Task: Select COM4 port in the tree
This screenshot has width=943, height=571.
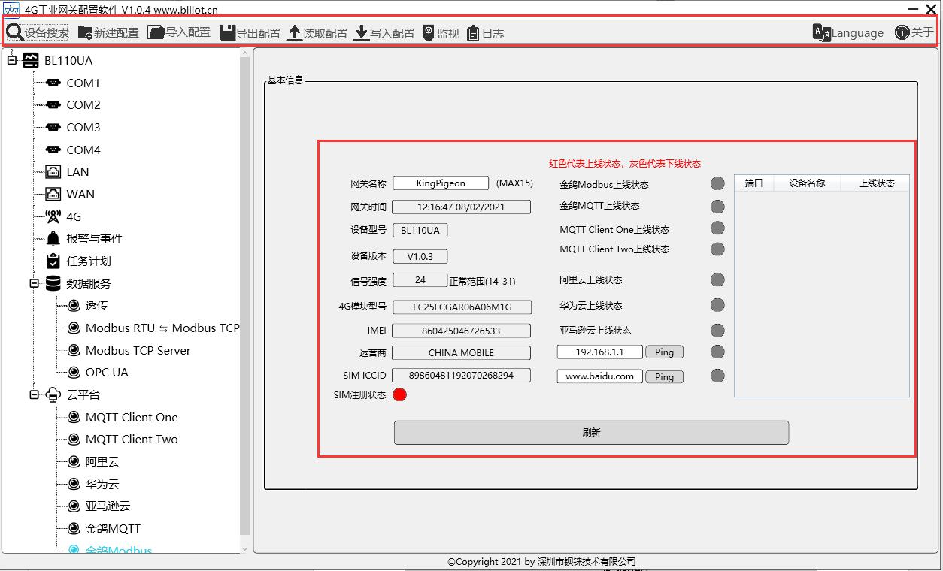Action: coord(83,150)
